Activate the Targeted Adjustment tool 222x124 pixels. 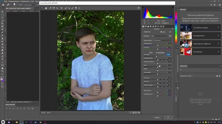[57, 8]
